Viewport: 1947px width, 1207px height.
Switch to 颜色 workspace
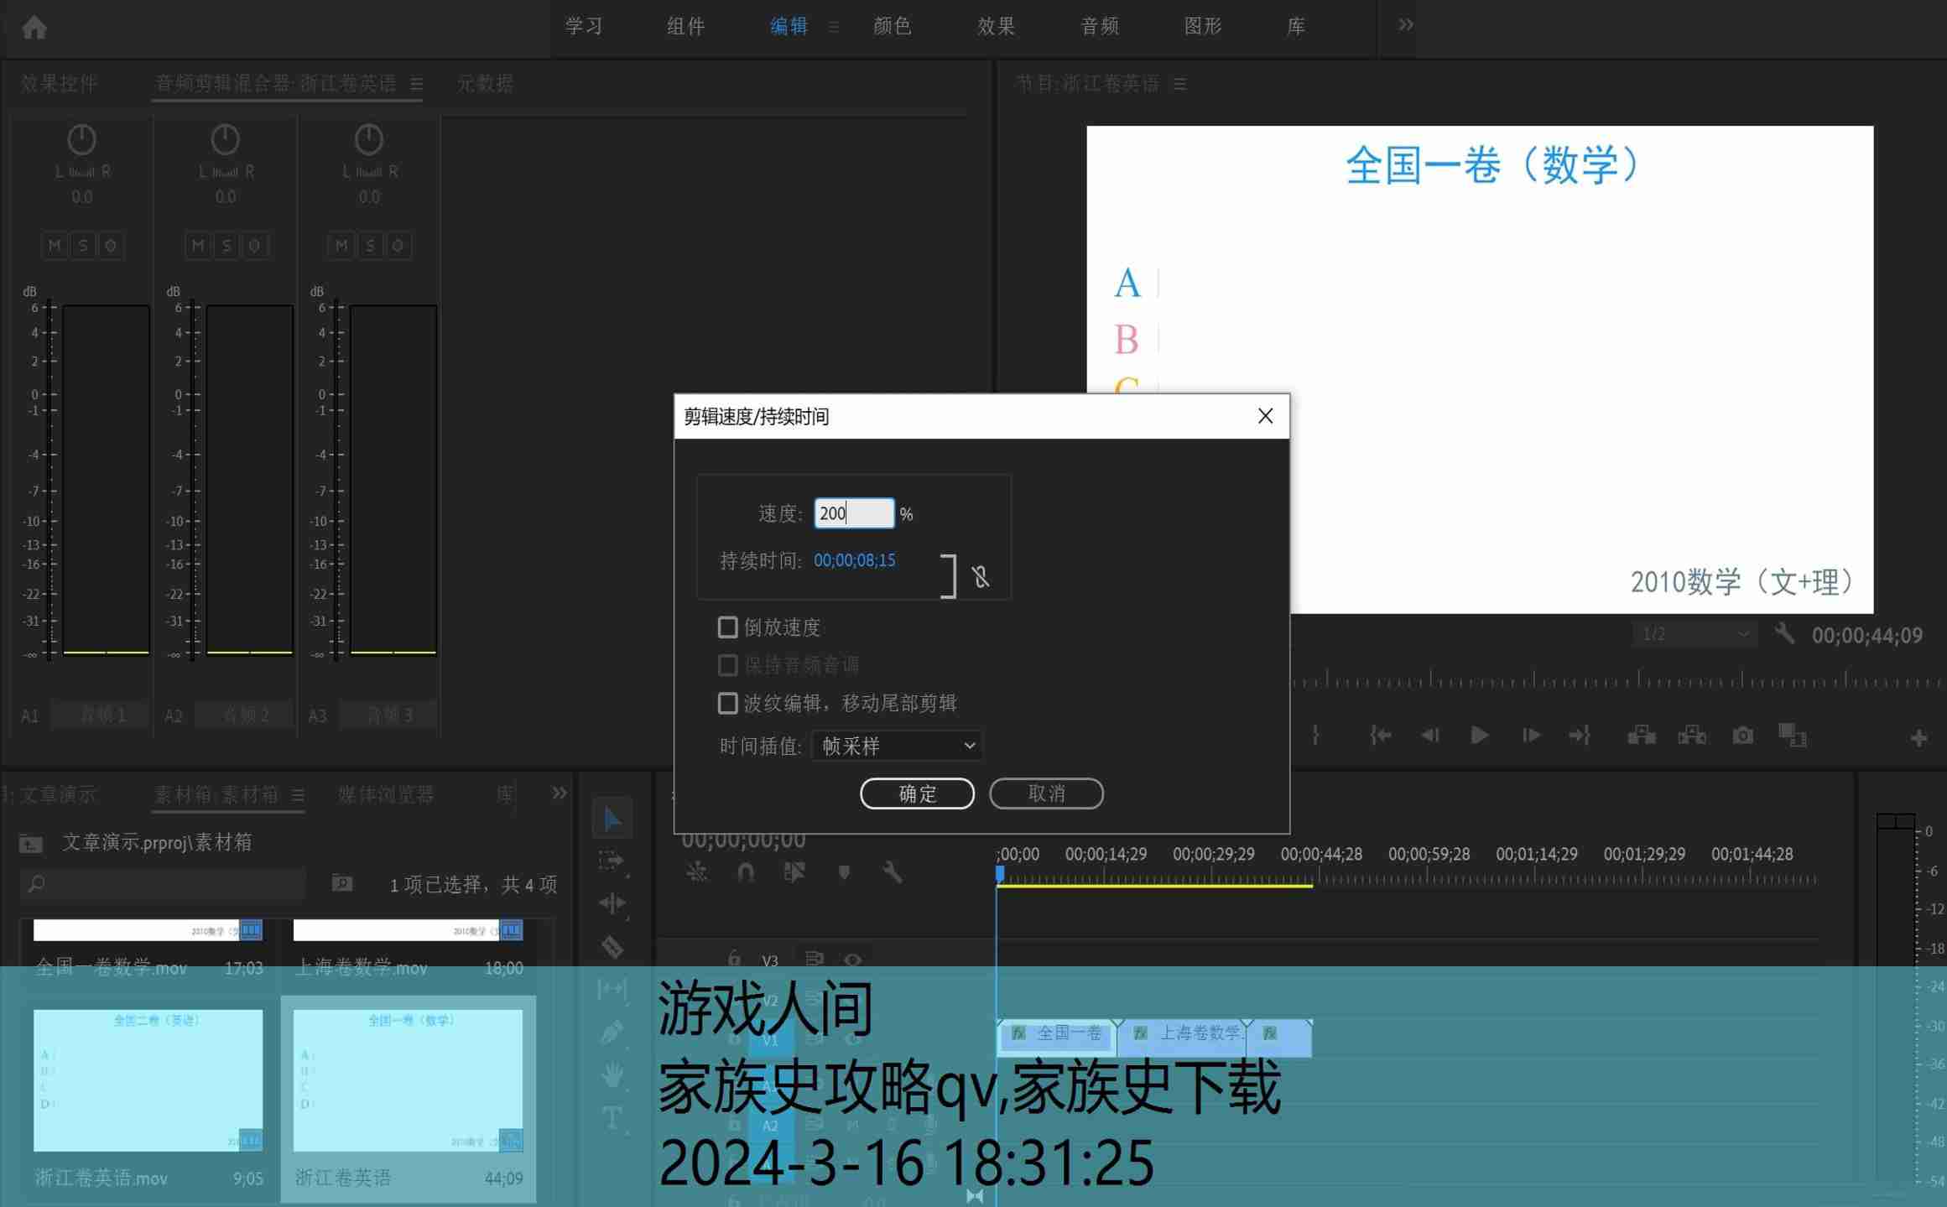pos(892,26)
